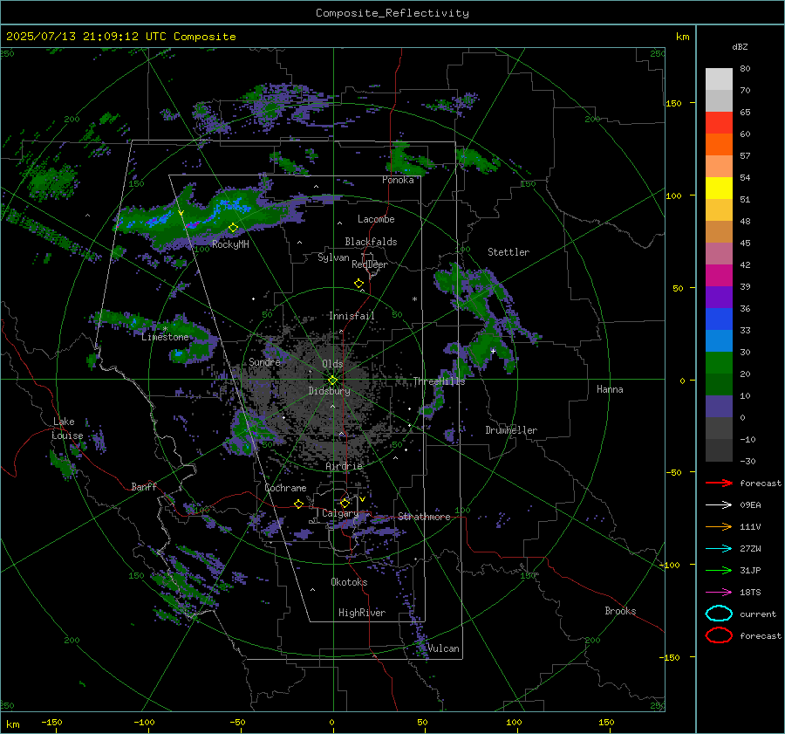
Task: Click the Hanna label
Action: point(610,389)
